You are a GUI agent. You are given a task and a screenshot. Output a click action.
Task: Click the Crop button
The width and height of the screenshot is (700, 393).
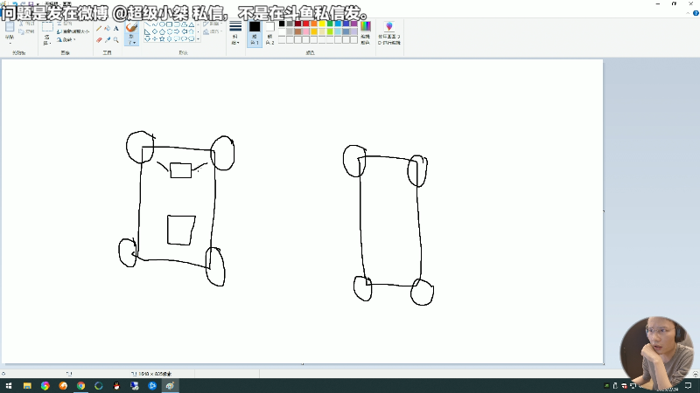tap(65, 24)
